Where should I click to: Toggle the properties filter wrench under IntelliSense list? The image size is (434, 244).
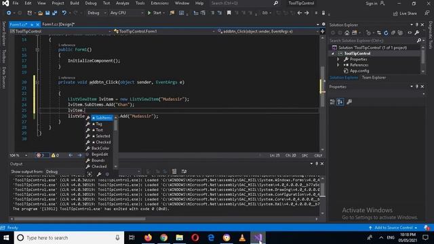pos(99,174)
